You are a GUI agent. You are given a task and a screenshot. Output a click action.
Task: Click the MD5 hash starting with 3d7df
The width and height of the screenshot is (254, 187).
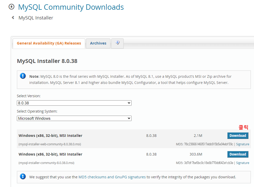(x=209, y=163)
